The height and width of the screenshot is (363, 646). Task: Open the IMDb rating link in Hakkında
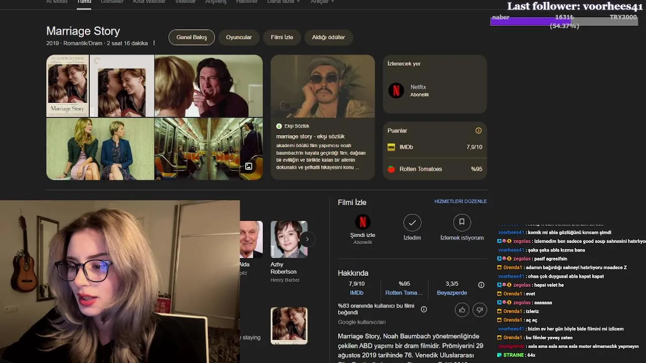357,293
